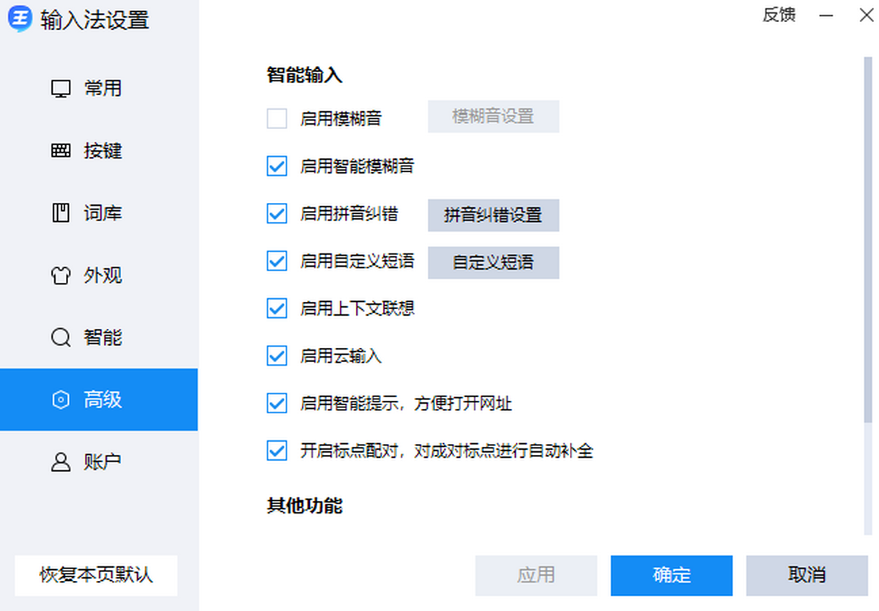
Task: Uncheck 启用智能模糊音 option
Action: coord(277,166)
